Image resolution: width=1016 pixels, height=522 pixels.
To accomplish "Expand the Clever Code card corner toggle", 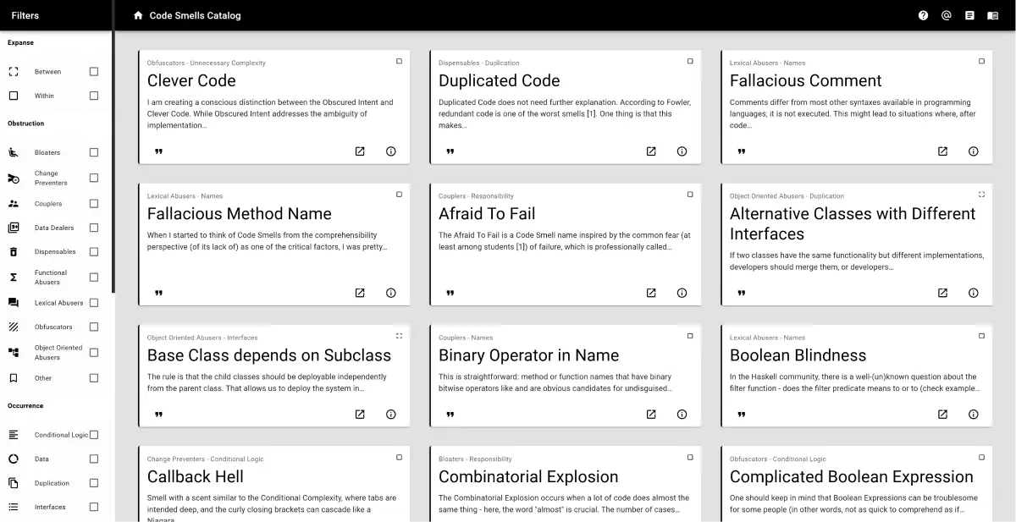I will pyautogui.click(x=399, y=62).
